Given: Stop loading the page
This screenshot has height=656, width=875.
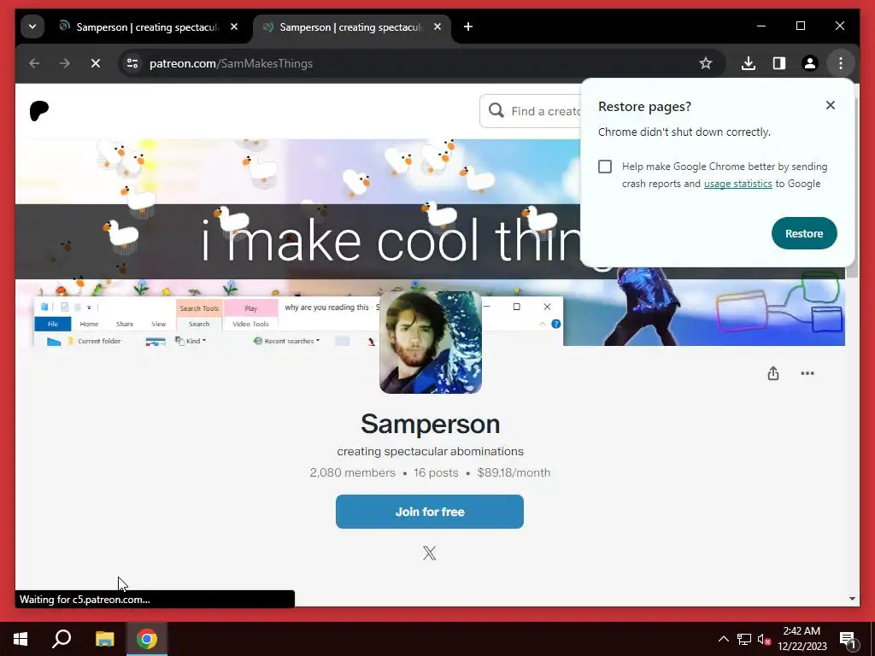Looking at the screenshot, I should tap(96, 63).
